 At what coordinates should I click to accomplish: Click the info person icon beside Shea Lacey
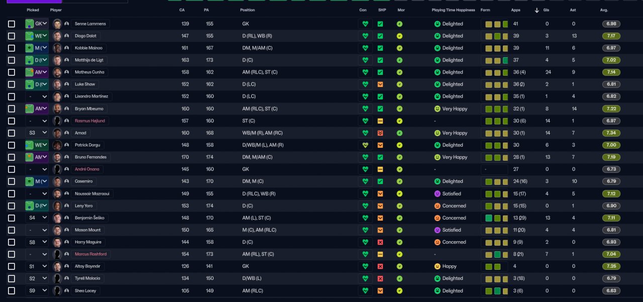click(66, 290)
